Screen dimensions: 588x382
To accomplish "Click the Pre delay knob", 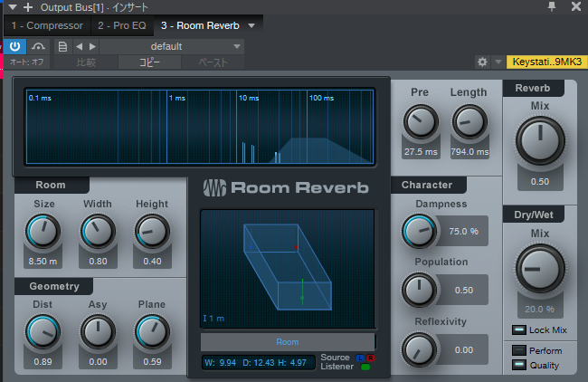I will click(x=421, y=122).
